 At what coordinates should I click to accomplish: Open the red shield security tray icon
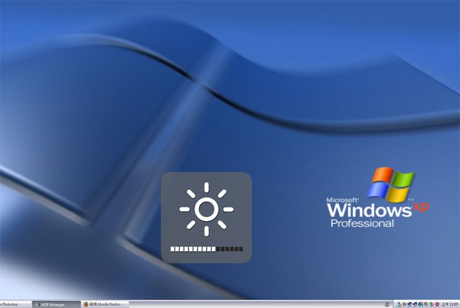[x=437, y=304]
